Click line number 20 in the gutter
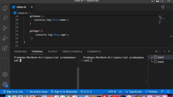This screenshot has height=97, width=173. click(17, 20)
